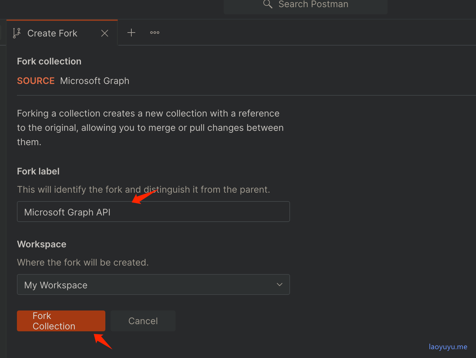This screenshot has height=358, width=476.
Task: Click 'Forking a collection creates' description
Action: coord(150,128)
